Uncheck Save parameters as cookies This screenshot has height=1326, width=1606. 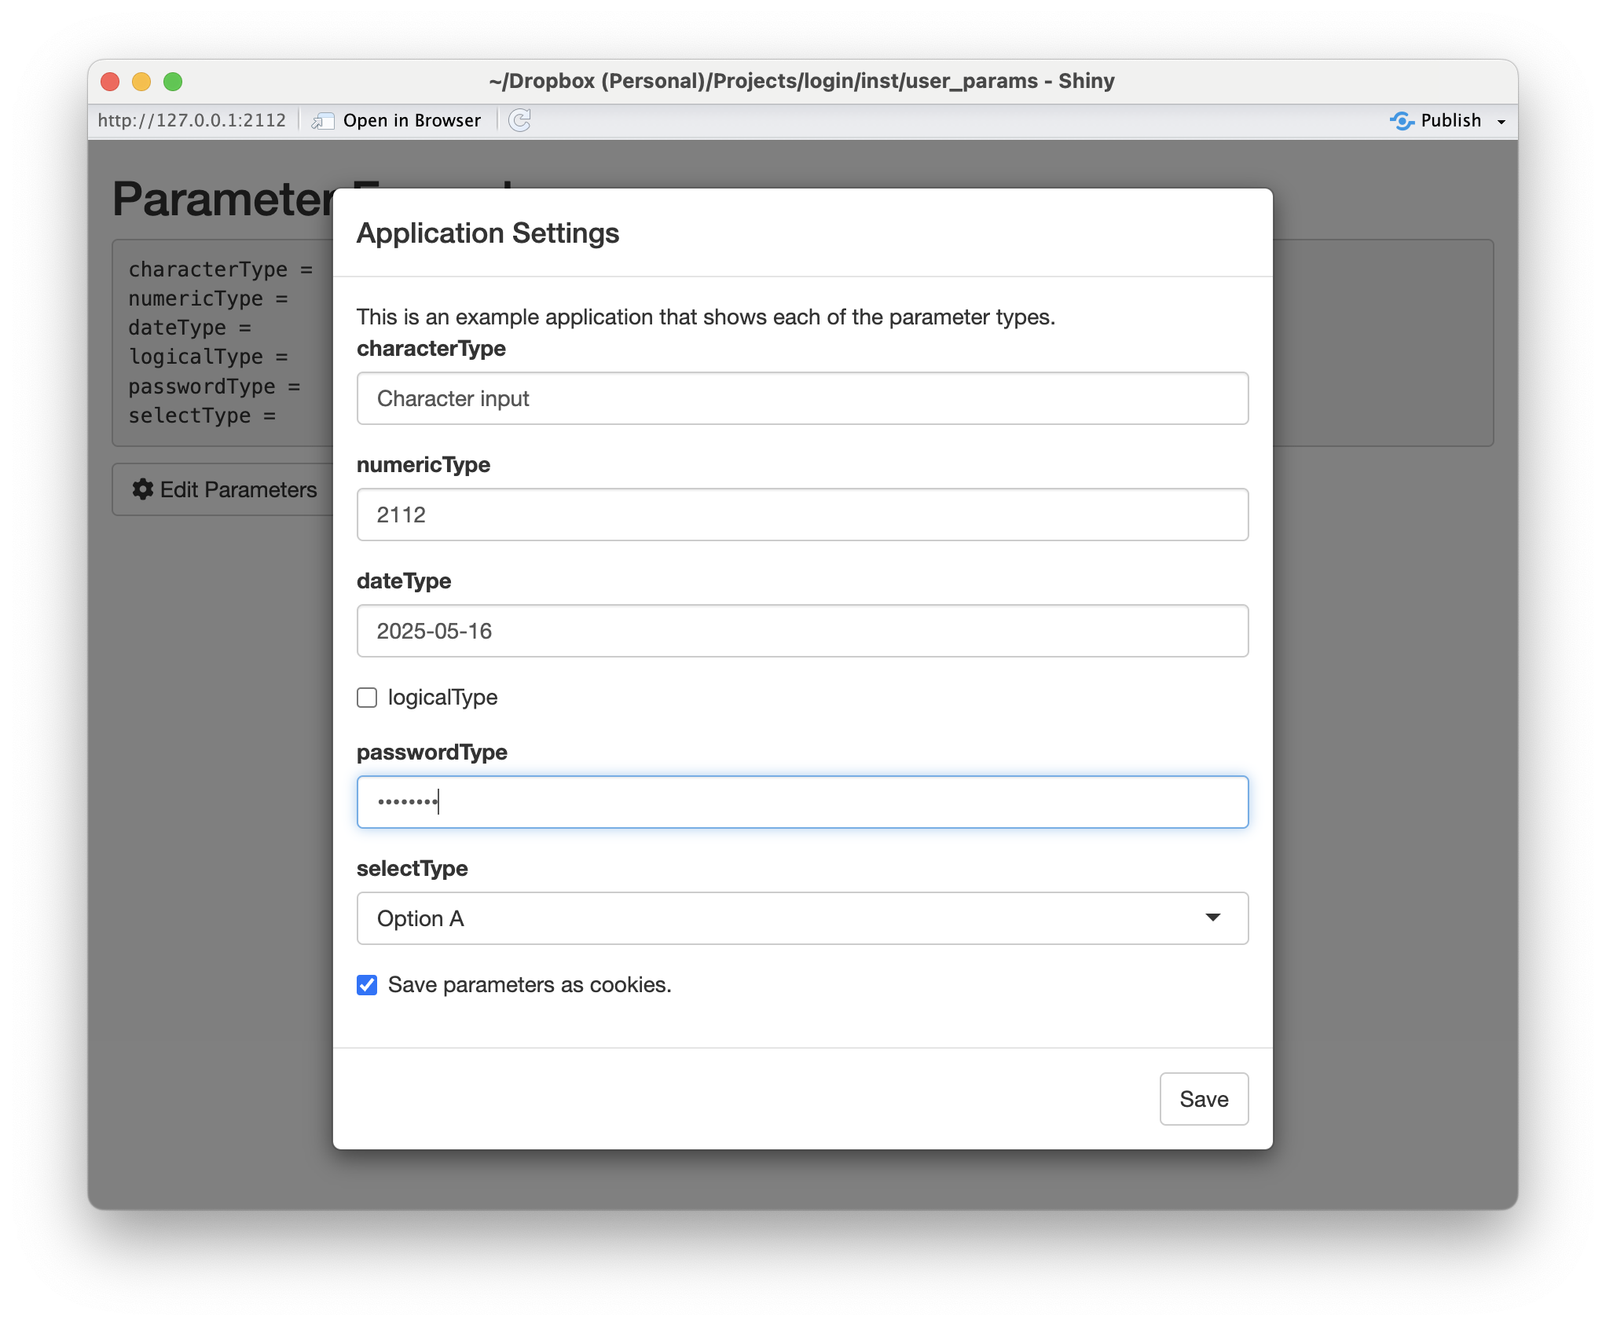pos(367,985)
